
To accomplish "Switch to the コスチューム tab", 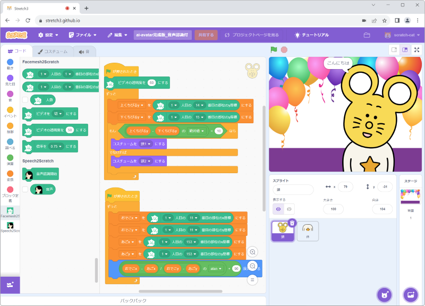I will pyautogui.click(x=52, y=52).
